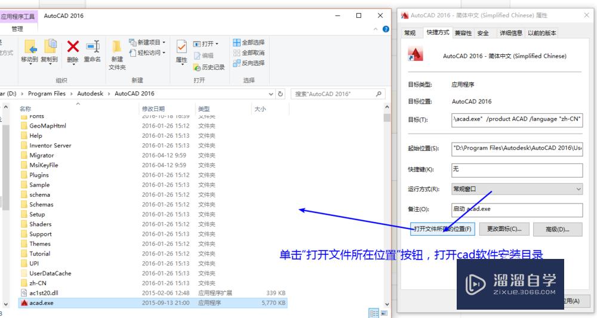Click chevron after Program Files in breadcrumb
The width and height of the screenshot is (597, 318).
71,94
